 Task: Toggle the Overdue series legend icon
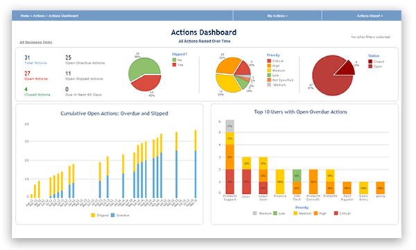[x=113, y=215]
